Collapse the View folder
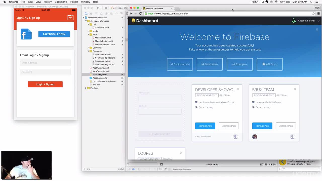The width and height of the screenshot is (322, 181). point(88,34)
